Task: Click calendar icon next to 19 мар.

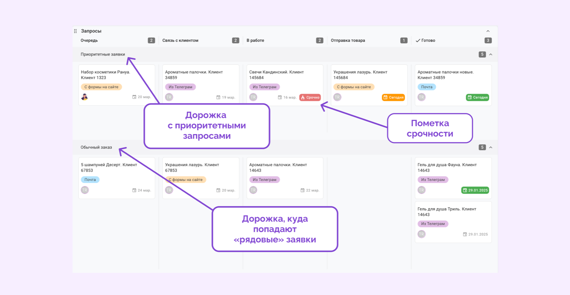Action: pyautogui.click(x=218, y=98)
